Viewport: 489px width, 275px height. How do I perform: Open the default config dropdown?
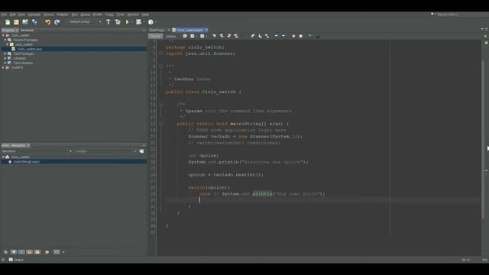point(85,22)
